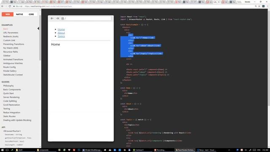
Task: Open the Quick Start guide
Action: tap(8, 93)
